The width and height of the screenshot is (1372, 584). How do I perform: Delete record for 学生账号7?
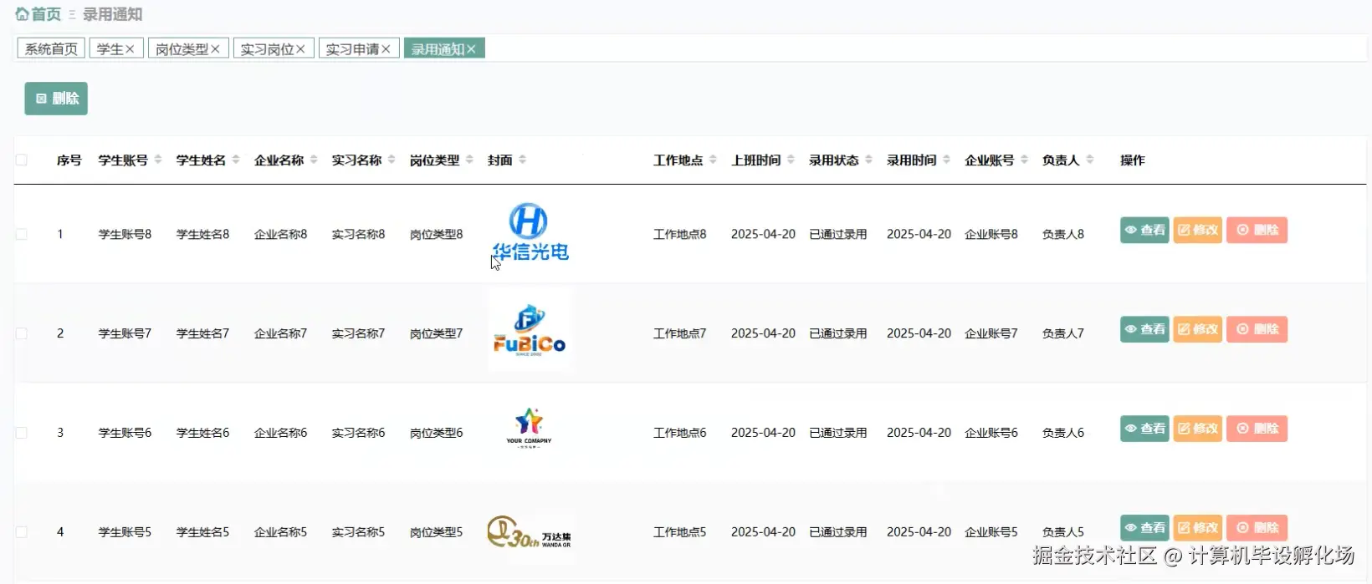(1257, 329)
